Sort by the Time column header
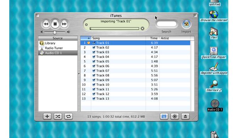Viewport: 234px width, 138px height. 152,38
